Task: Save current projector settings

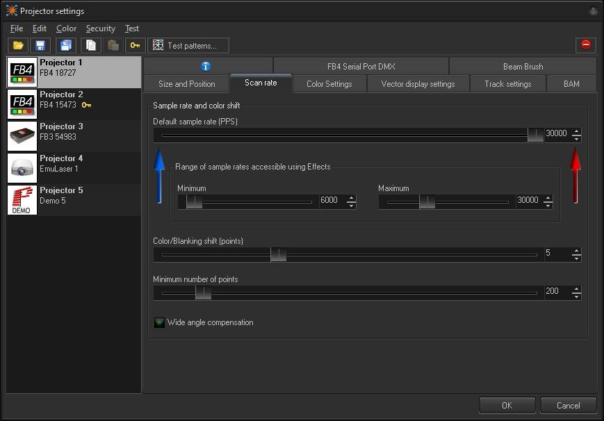Action: tap(40, 45)
